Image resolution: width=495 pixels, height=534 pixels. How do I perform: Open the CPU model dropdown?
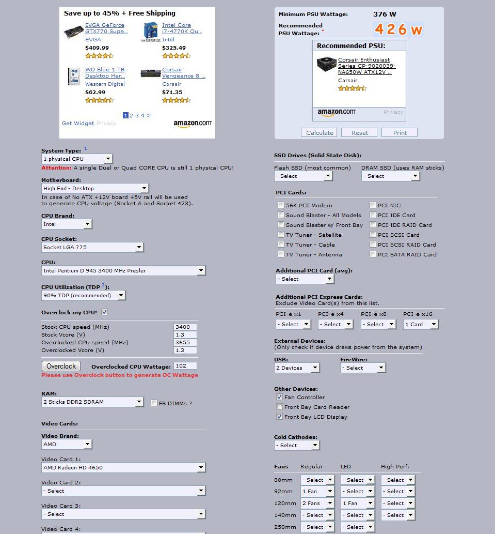point(123,270)
